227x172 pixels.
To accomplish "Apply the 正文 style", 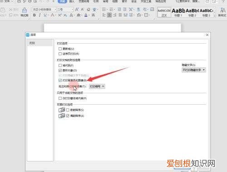I will pyautogui.click(x=164, y=12).
